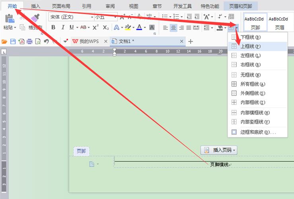Click the font color A icon
Image resolution: width=294 pixels, height=199 pixels.
click(139, 27)
